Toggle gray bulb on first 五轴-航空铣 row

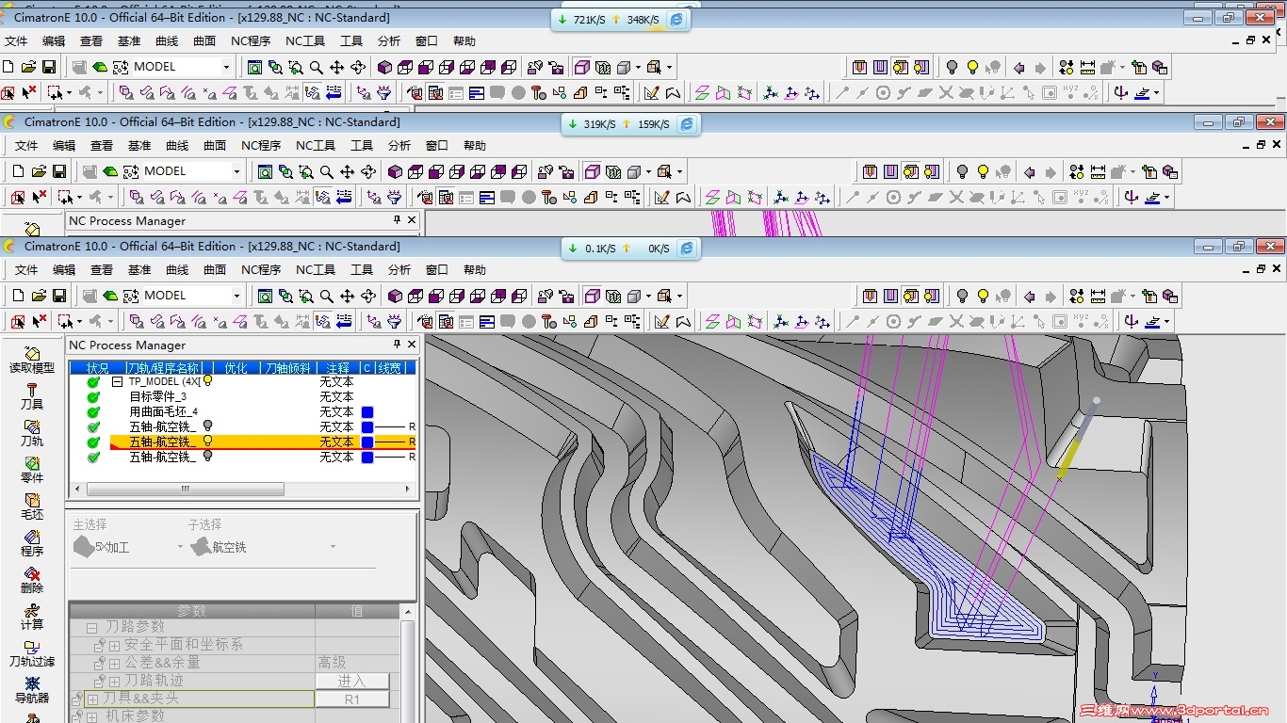pyautogui.click(x=207, y=426)
